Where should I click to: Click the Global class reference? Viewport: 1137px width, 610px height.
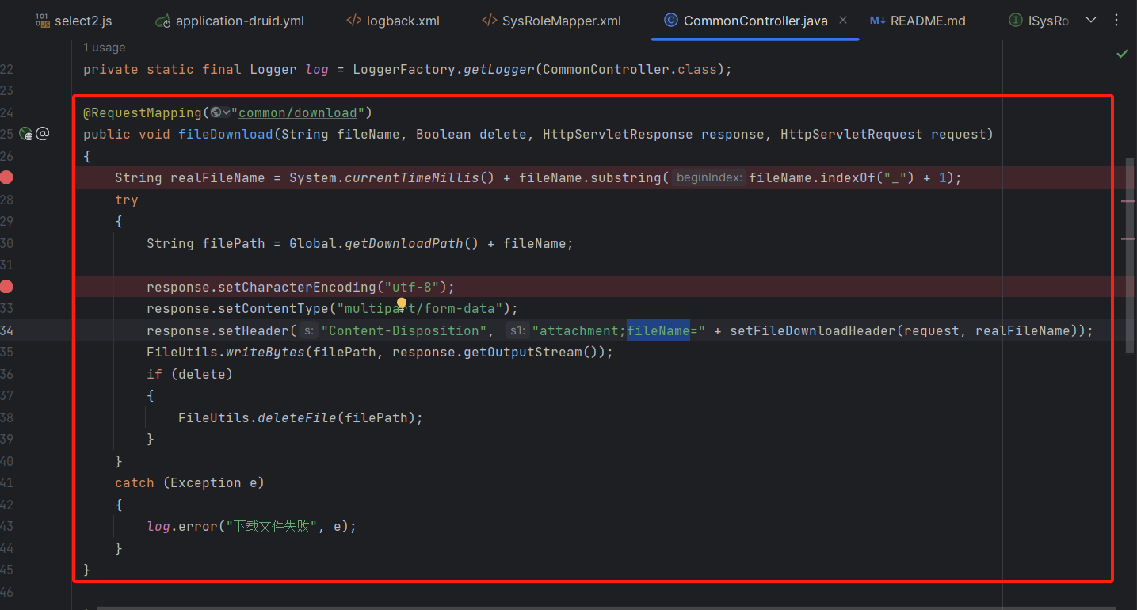313,243
